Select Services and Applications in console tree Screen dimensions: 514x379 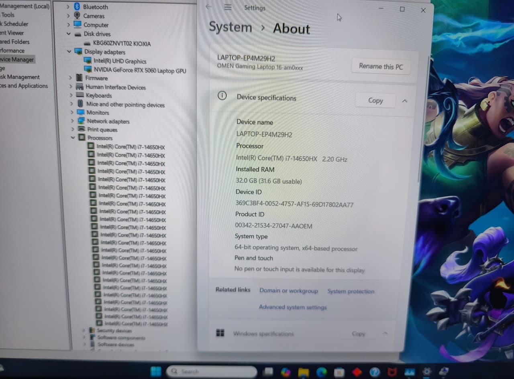pos(24,86)
